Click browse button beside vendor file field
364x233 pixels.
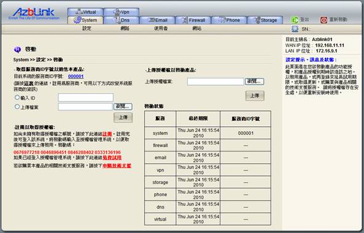[123, 107]
